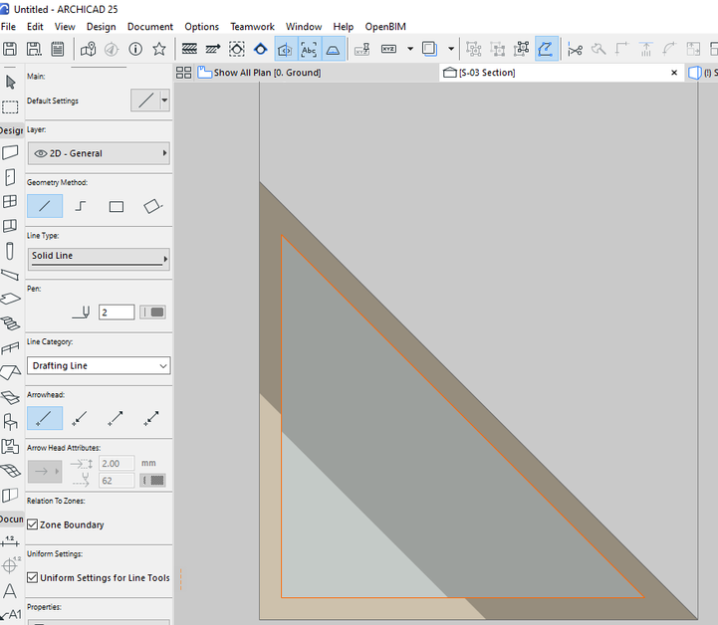
Task: Select the rectangle geometry method
Action: pyautogui.click(x=117, y=207)
